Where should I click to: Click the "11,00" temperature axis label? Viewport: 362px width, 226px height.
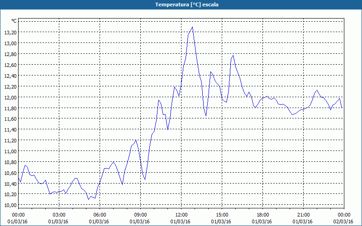pyautogui.click(x=10, y=151)
